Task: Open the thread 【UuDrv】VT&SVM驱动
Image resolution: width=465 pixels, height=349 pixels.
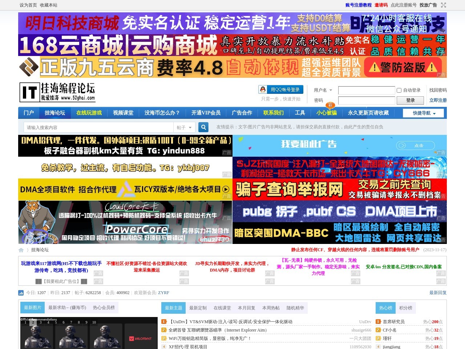Action: pyautogui.click(x=230, y=322)
